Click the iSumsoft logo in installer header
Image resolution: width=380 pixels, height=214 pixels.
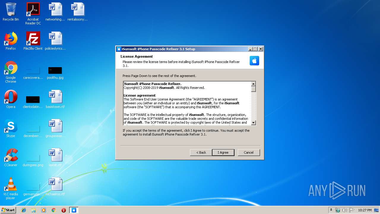coord(254,61)
